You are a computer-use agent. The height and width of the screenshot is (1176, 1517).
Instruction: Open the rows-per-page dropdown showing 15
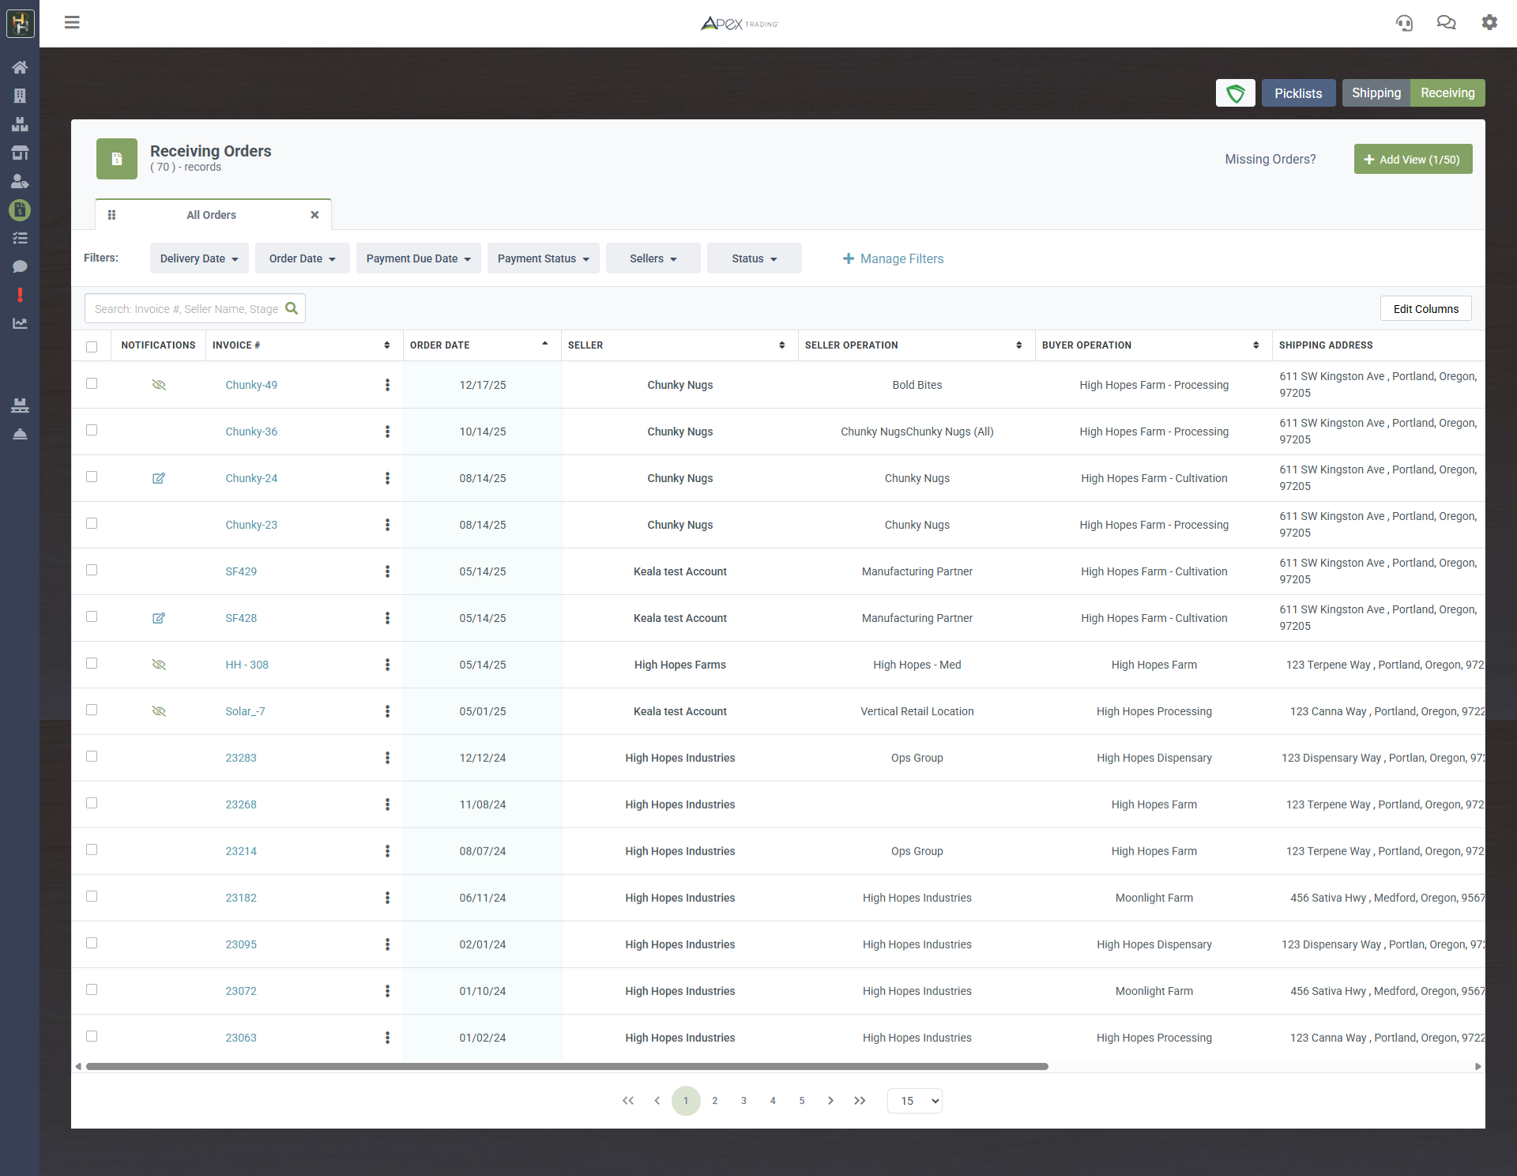(914, 1101)
